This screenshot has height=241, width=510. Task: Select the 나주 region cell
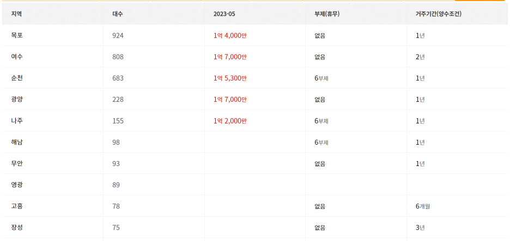click(x=17, y=121)
